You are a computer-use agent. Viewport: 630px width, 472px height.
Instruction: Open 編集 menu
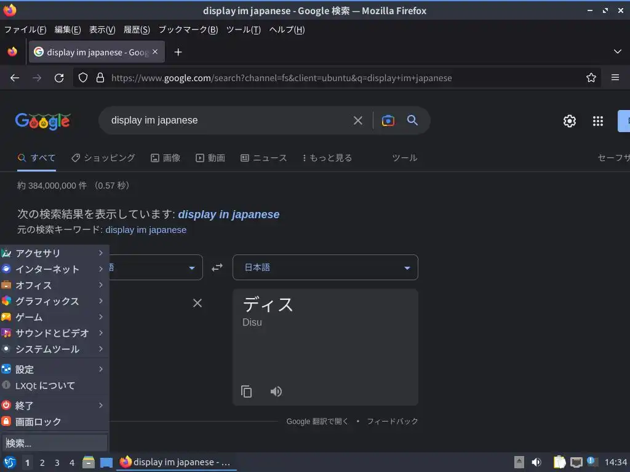pos(68,29)
